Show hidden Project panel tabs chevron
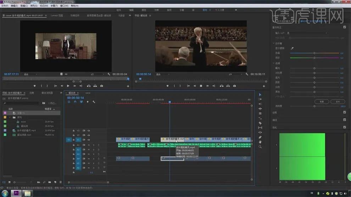This screenshot has height=197, width=351. coord(61,93)
